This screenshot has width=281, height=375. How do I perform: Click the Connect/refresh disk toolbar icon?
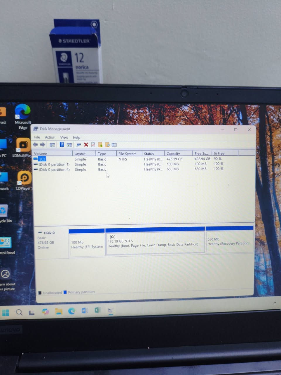tap(78, 145)
